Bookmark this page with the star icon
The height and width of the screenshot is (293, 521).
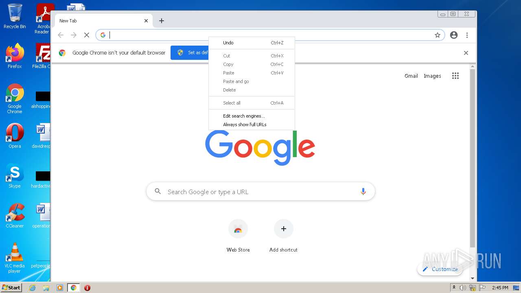click(x=438, y=35)
